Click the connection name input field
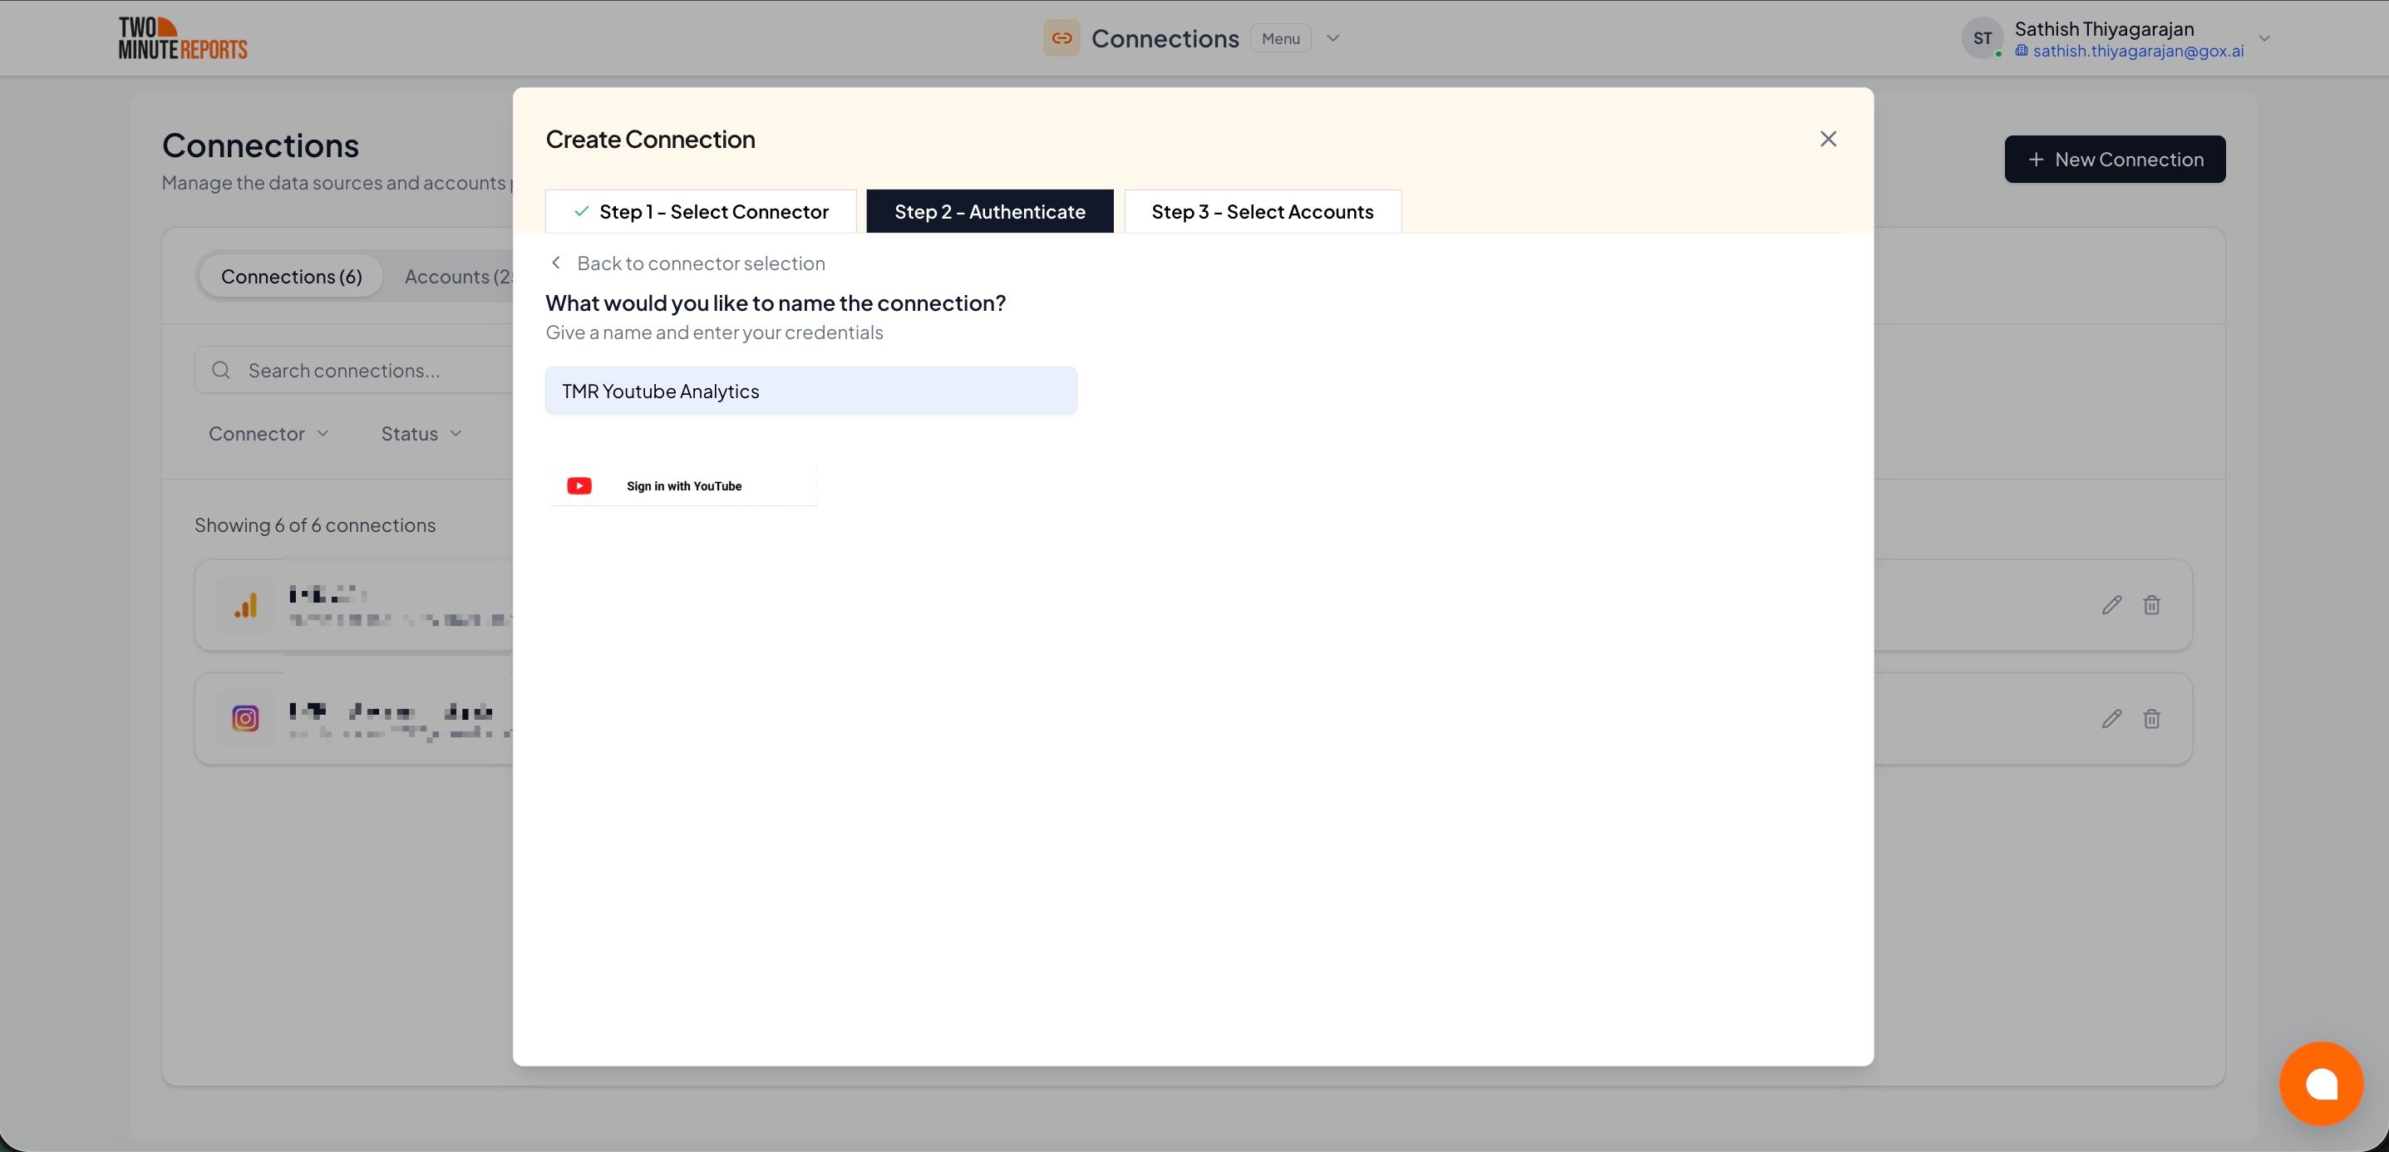This screenshot has height=1152, width=2389. click(810, 391)
